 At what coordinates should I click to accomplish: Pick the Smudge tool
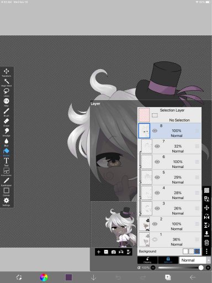tap(7, 132)
